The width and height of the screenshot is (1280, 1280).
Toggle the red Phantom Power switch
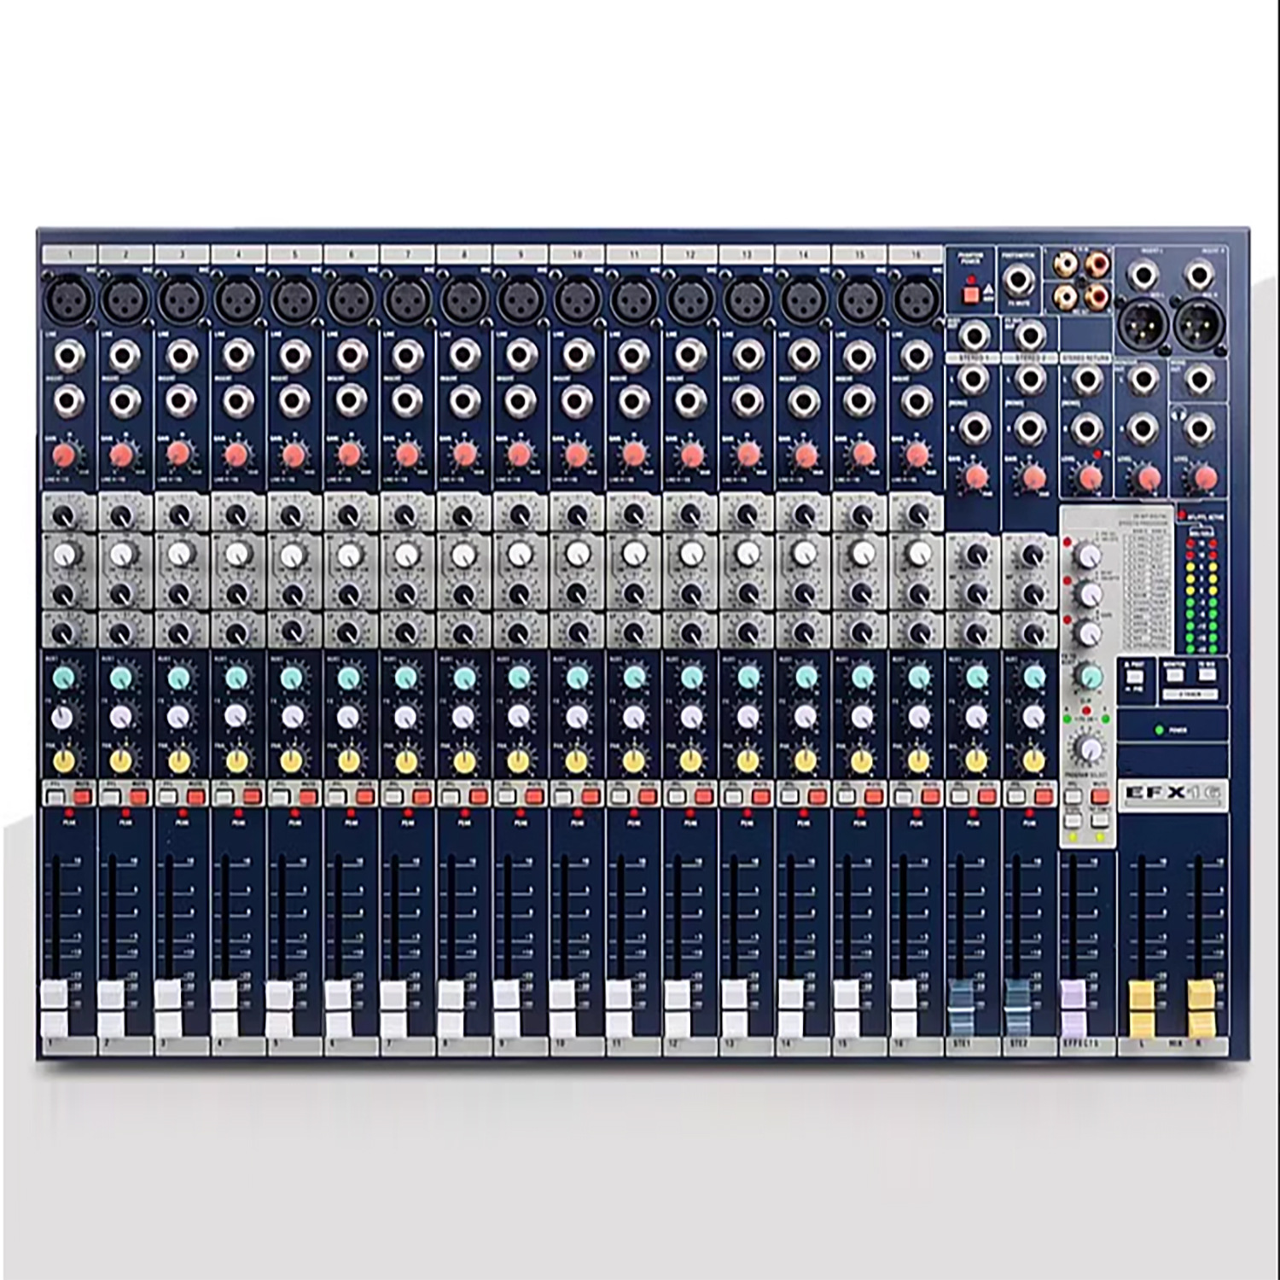[x=970, y=294]
